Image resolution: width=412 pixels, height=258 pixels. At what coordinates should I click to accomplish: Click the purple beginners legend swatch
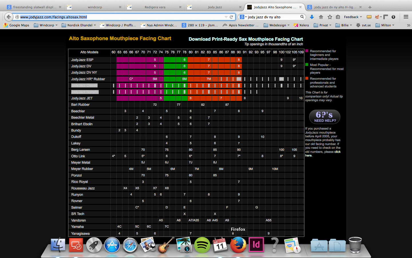pos(307,51)
